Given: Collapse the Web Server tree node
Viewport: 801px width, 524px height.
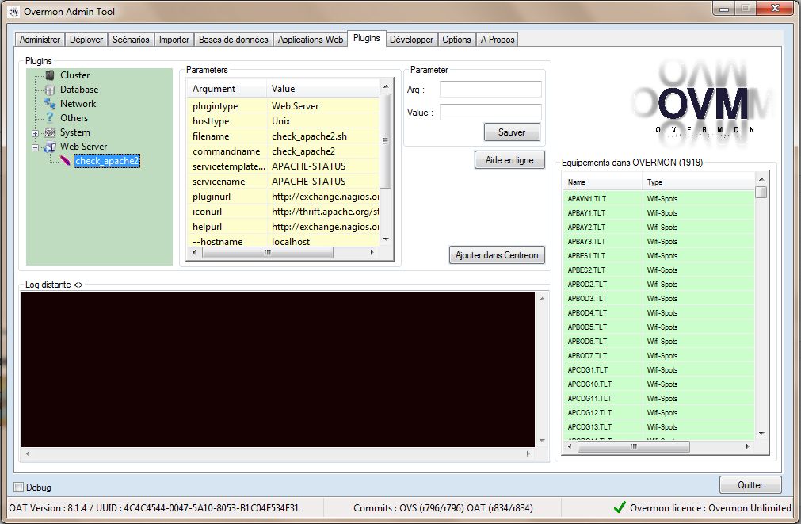Looking at the screenshot, I should [x=35, y=147].
